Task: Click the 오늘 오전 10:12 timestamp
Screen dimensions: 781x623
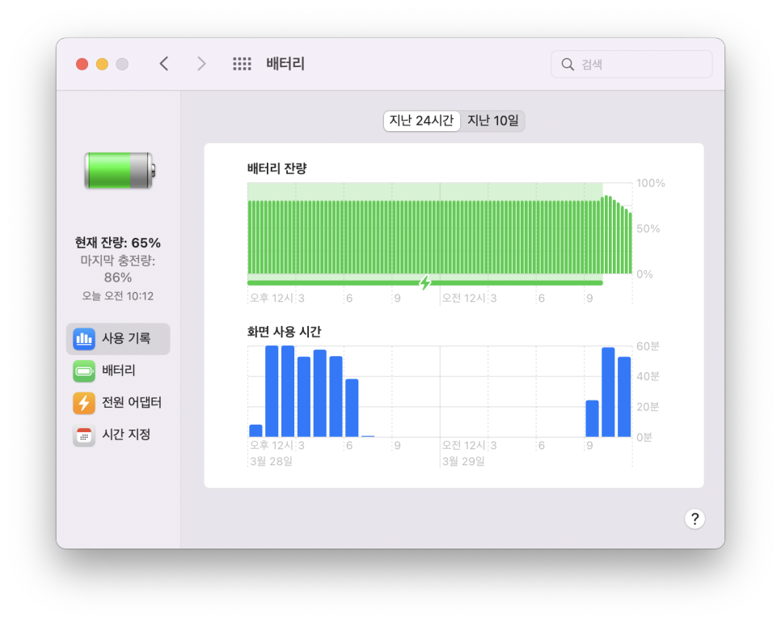Action: 118,296
